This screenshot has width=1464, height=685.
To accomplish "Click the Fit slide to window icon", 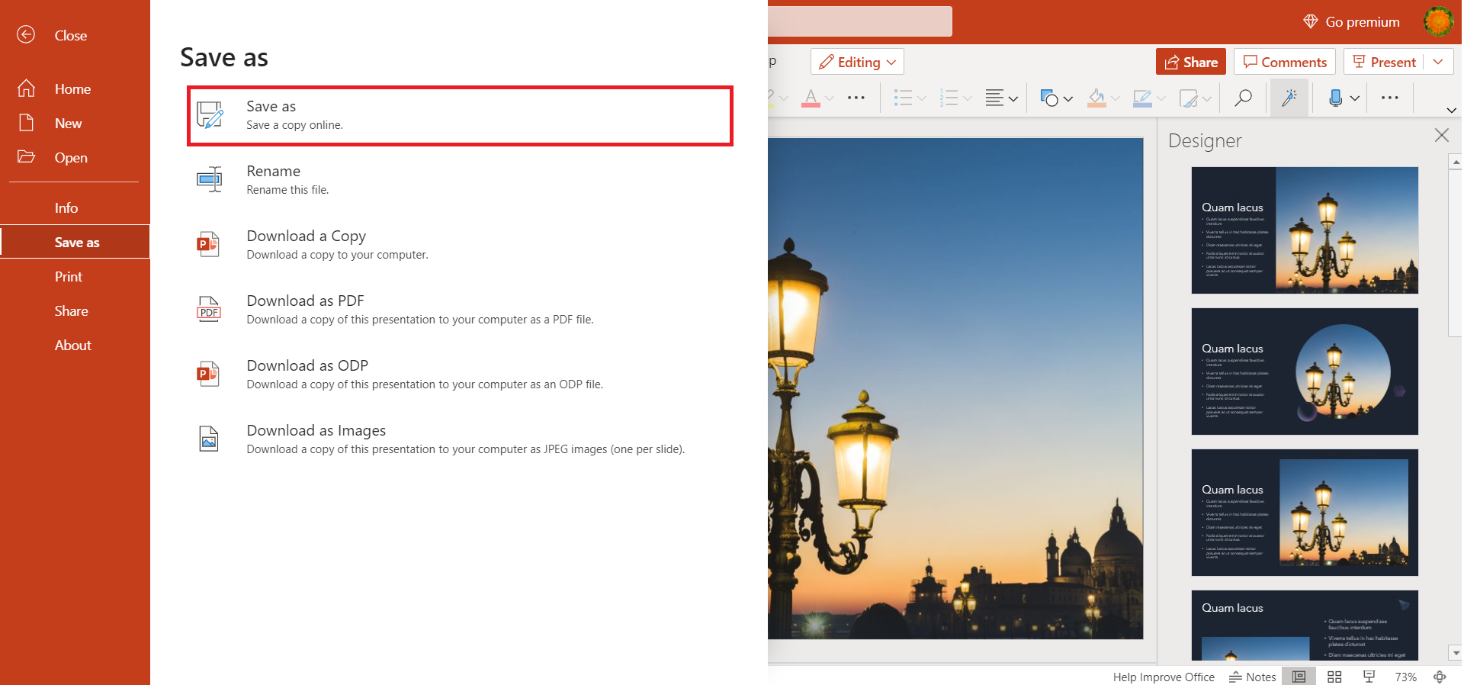I will tap(1440, 677).
